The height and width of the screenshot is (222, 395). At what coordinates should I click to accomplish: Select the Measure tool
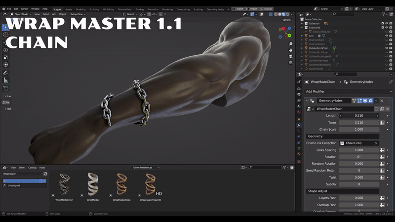click(5, 80)
